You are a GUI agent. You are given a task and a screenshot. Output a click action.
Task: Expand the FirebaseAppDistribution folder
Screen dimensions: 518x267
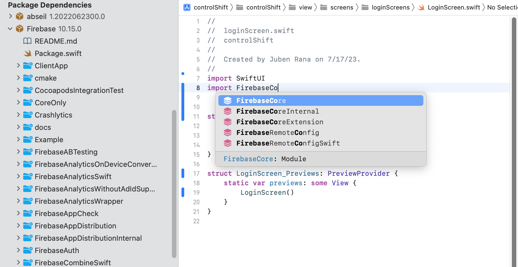[x=18, y=226]
